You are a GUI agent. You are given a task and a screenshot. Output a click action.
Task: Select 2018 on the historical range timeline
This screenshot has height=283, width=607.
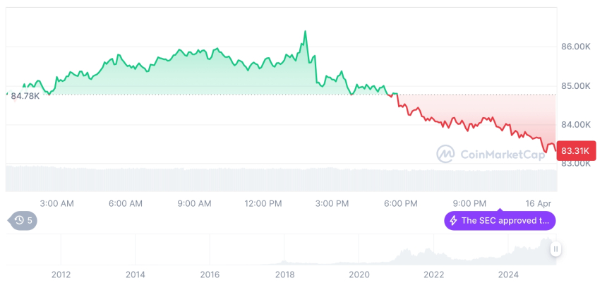click(x=284, y=275)
